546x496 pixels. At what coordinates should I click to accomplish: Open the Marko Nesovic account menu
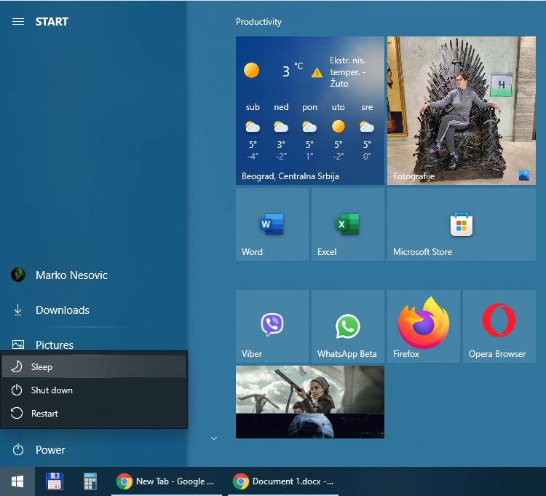coord(93,275)
